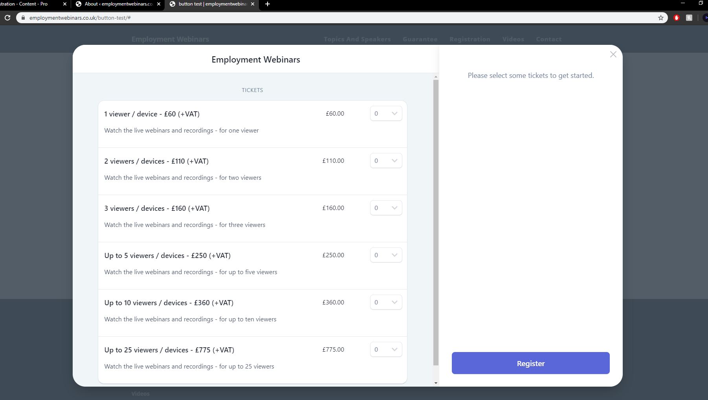Open quantity dropdown for Up to 5 viewers
The height and width of the screenshot is (400, 708).
click(386, 255)
